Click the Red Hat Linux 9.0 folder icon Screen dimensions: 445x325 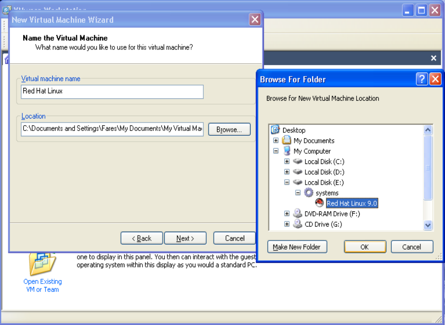coord(320,203)
